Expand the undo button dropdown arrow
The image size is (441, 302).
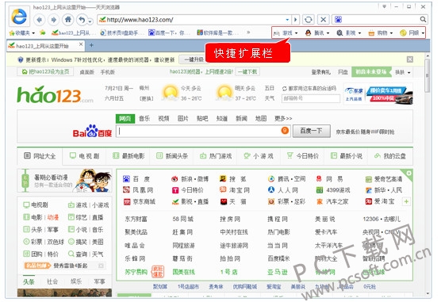pos(90,21)
